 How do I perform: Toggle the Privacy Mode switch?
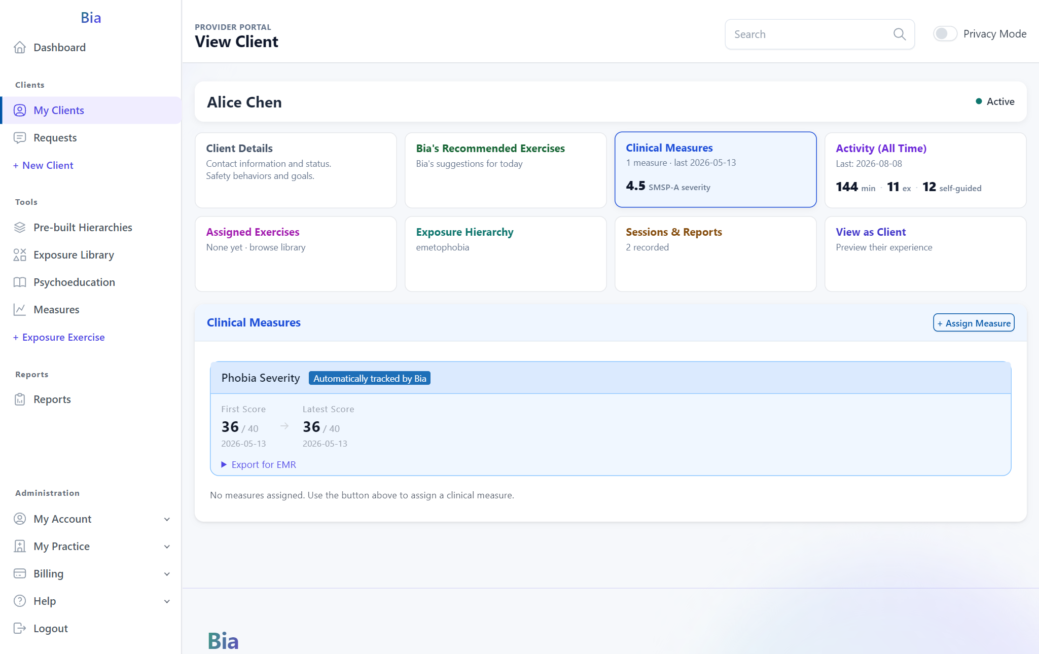pyautogui.click(x=945, y=34)
